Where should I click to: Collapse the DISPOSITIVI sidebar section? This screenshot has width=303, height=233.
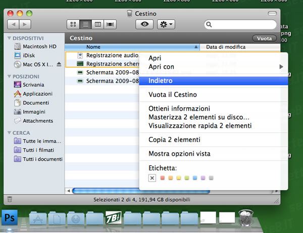tap(9, 38)
